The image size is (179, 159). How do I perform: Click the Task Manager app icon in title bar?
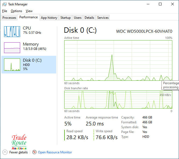(4, 4)
